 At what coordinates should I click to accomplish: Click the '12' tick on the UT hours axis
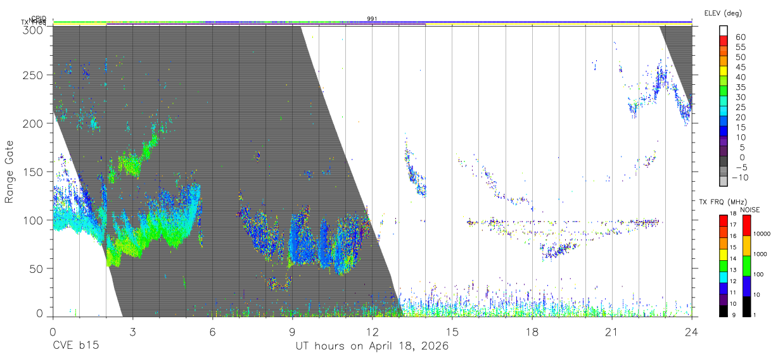[372, 332]
